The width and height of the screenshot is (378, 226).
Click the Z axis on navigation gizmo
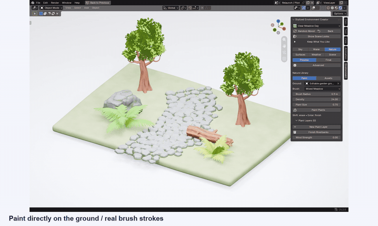(278, 21)
